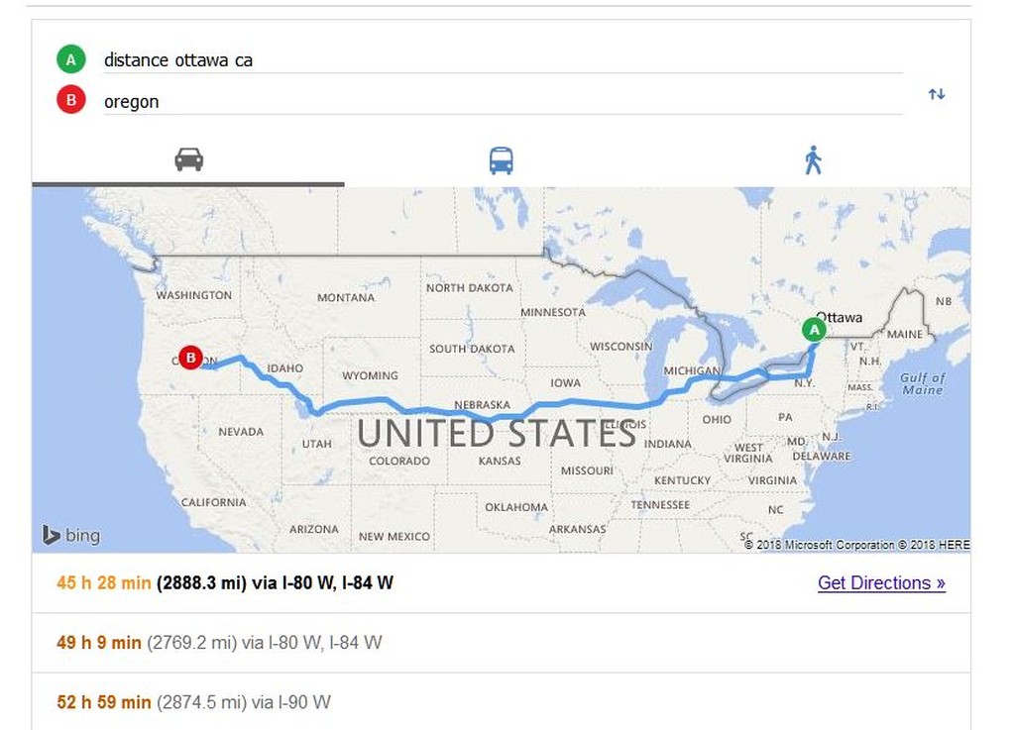Click the California label on the map

coord(214,502)
